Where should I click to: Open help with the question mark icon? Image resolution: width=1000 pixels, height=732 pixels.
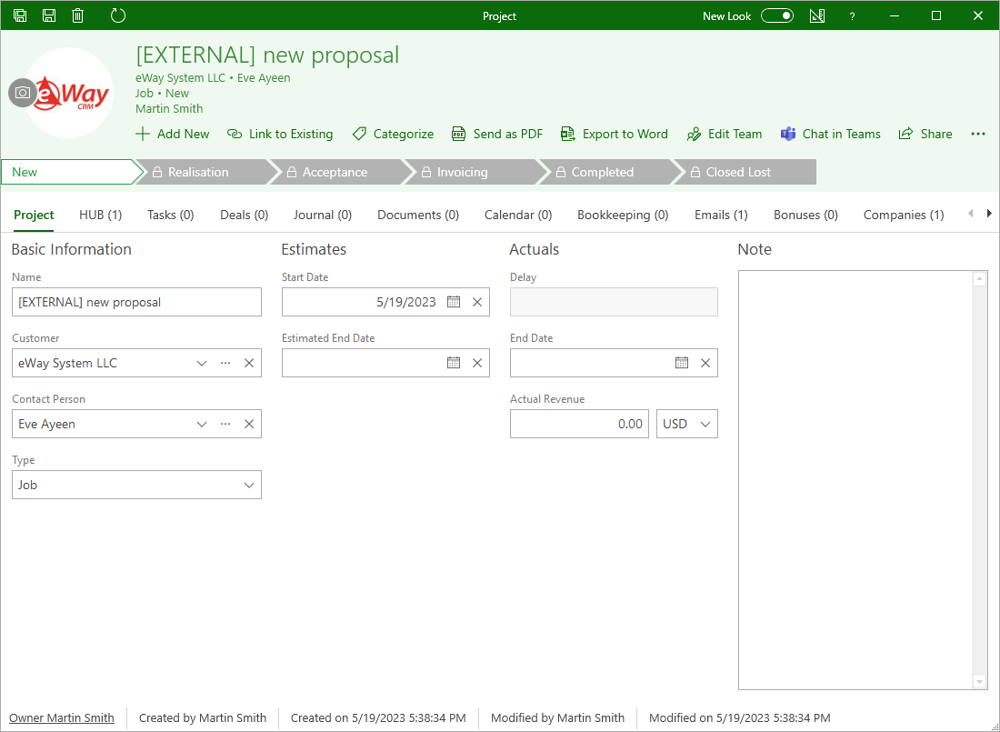click(x=852, y=16)
